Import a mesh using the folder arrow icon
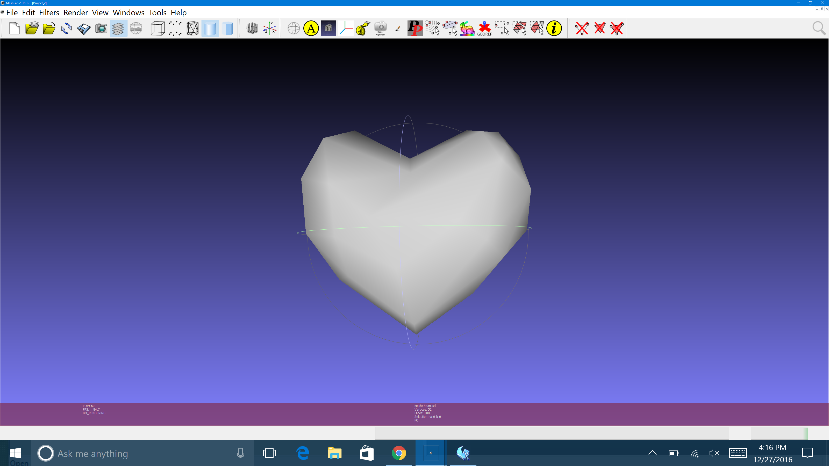Screen dimensions: 829x466 (x=49, y=28)
